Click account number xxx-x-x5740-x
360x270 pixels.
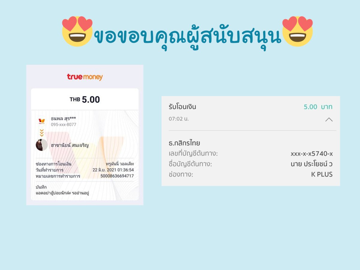point(312,153)
